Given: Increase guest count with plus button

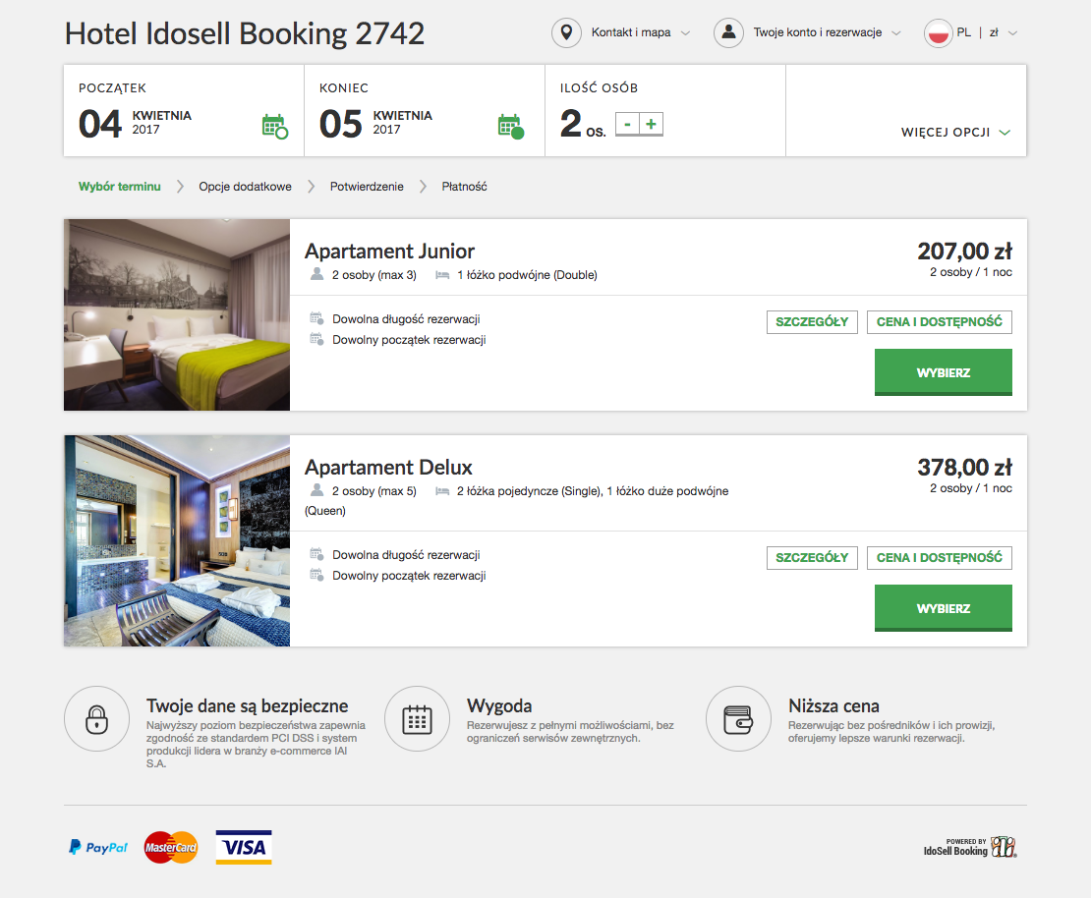Looking at the screenshot, I should pos(652,124).
